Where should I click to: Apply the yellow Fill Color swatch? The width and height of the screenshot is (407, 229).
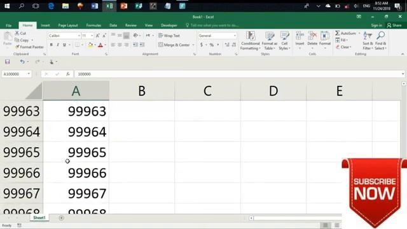90,45
